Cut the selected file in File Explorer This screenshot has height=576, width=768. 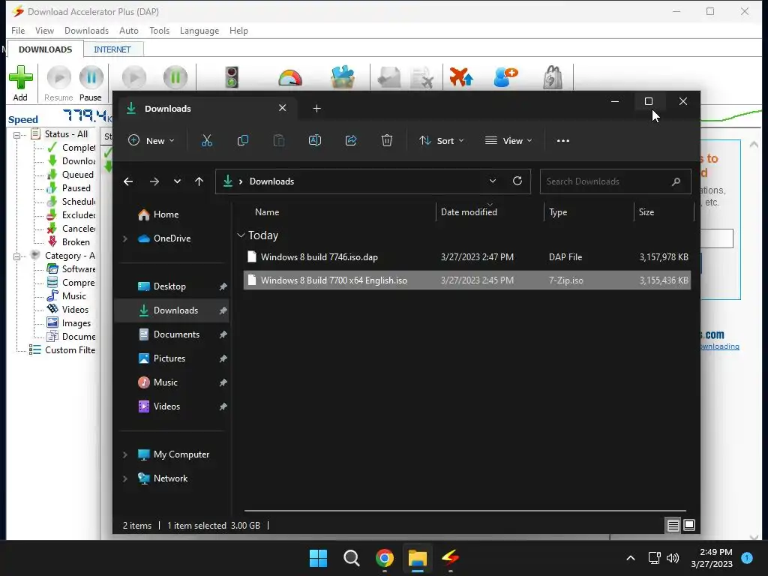[207, 140]
